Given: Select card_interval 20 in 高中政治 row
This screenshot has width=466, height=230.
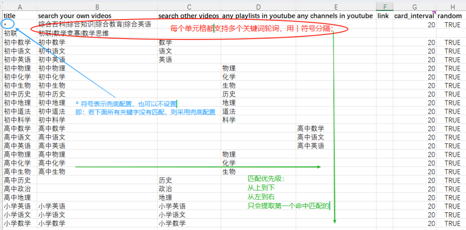Looking at the screenshot, I should (415, 189).
